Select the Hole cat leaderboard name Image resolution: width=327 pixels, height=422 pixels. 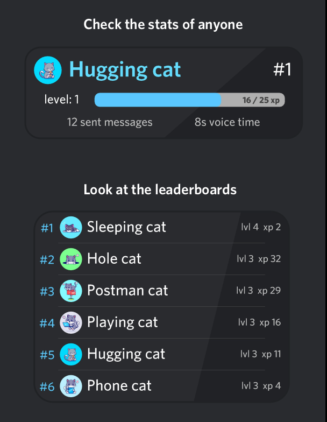[114, 259]
